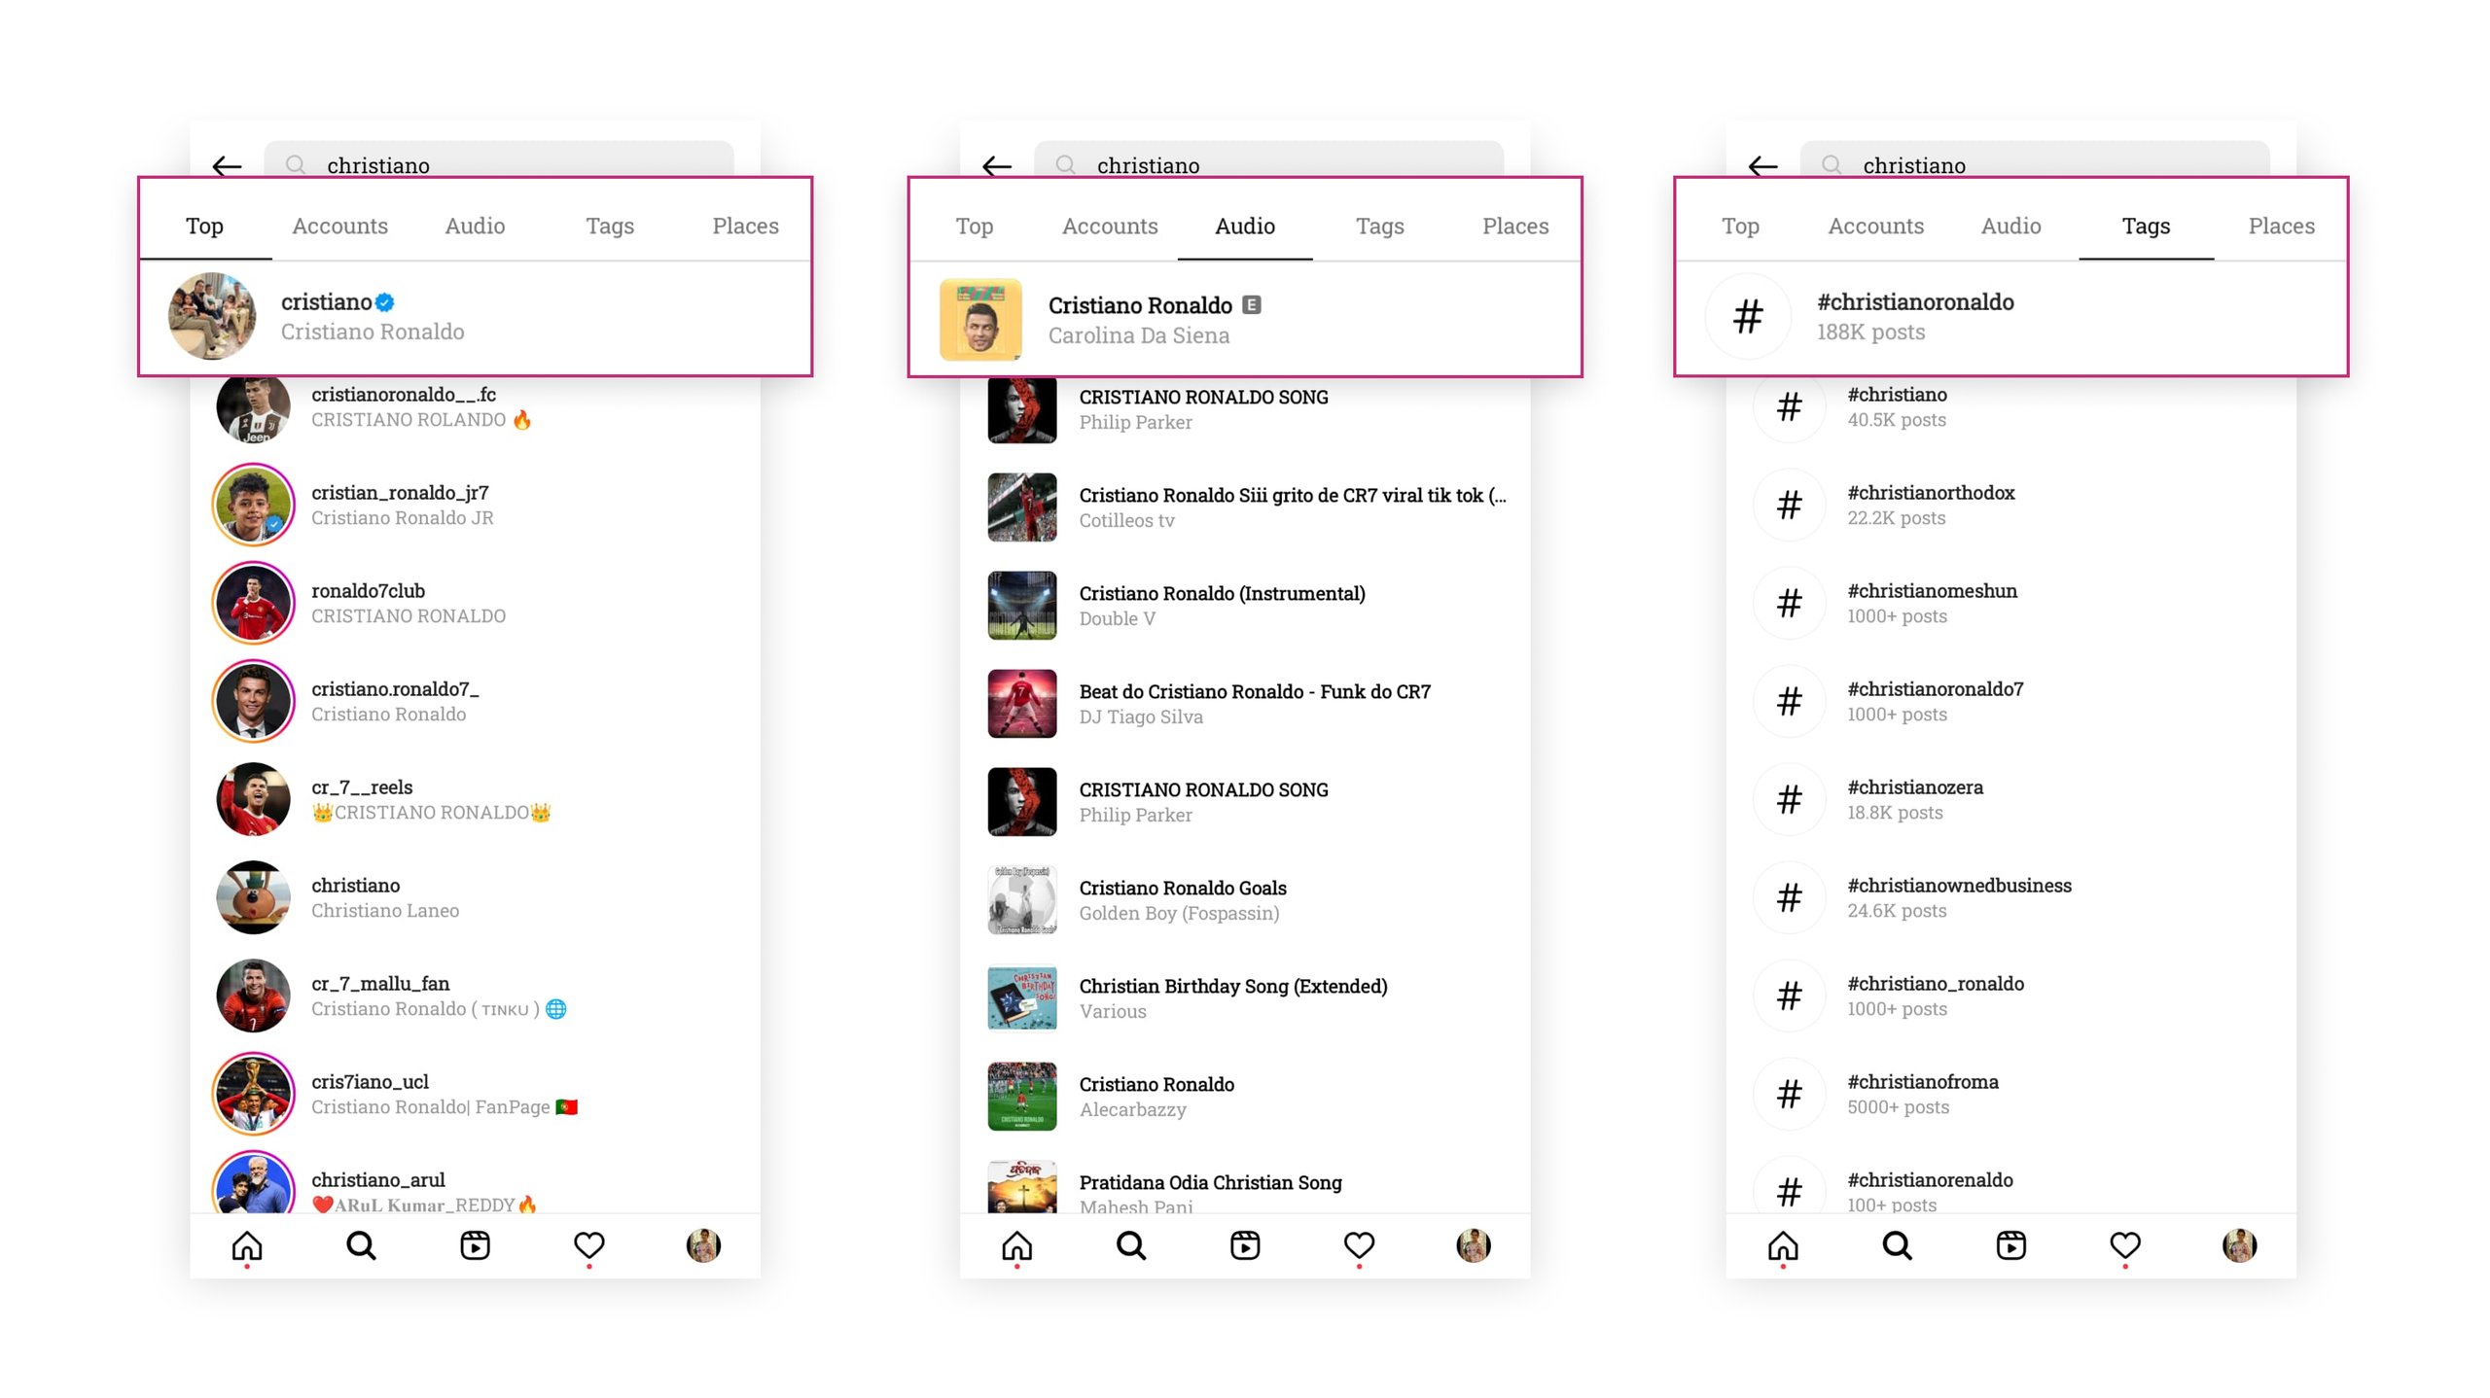
Task: Tap the Reels icon in bottom navigation
Action: [478, 1244]
